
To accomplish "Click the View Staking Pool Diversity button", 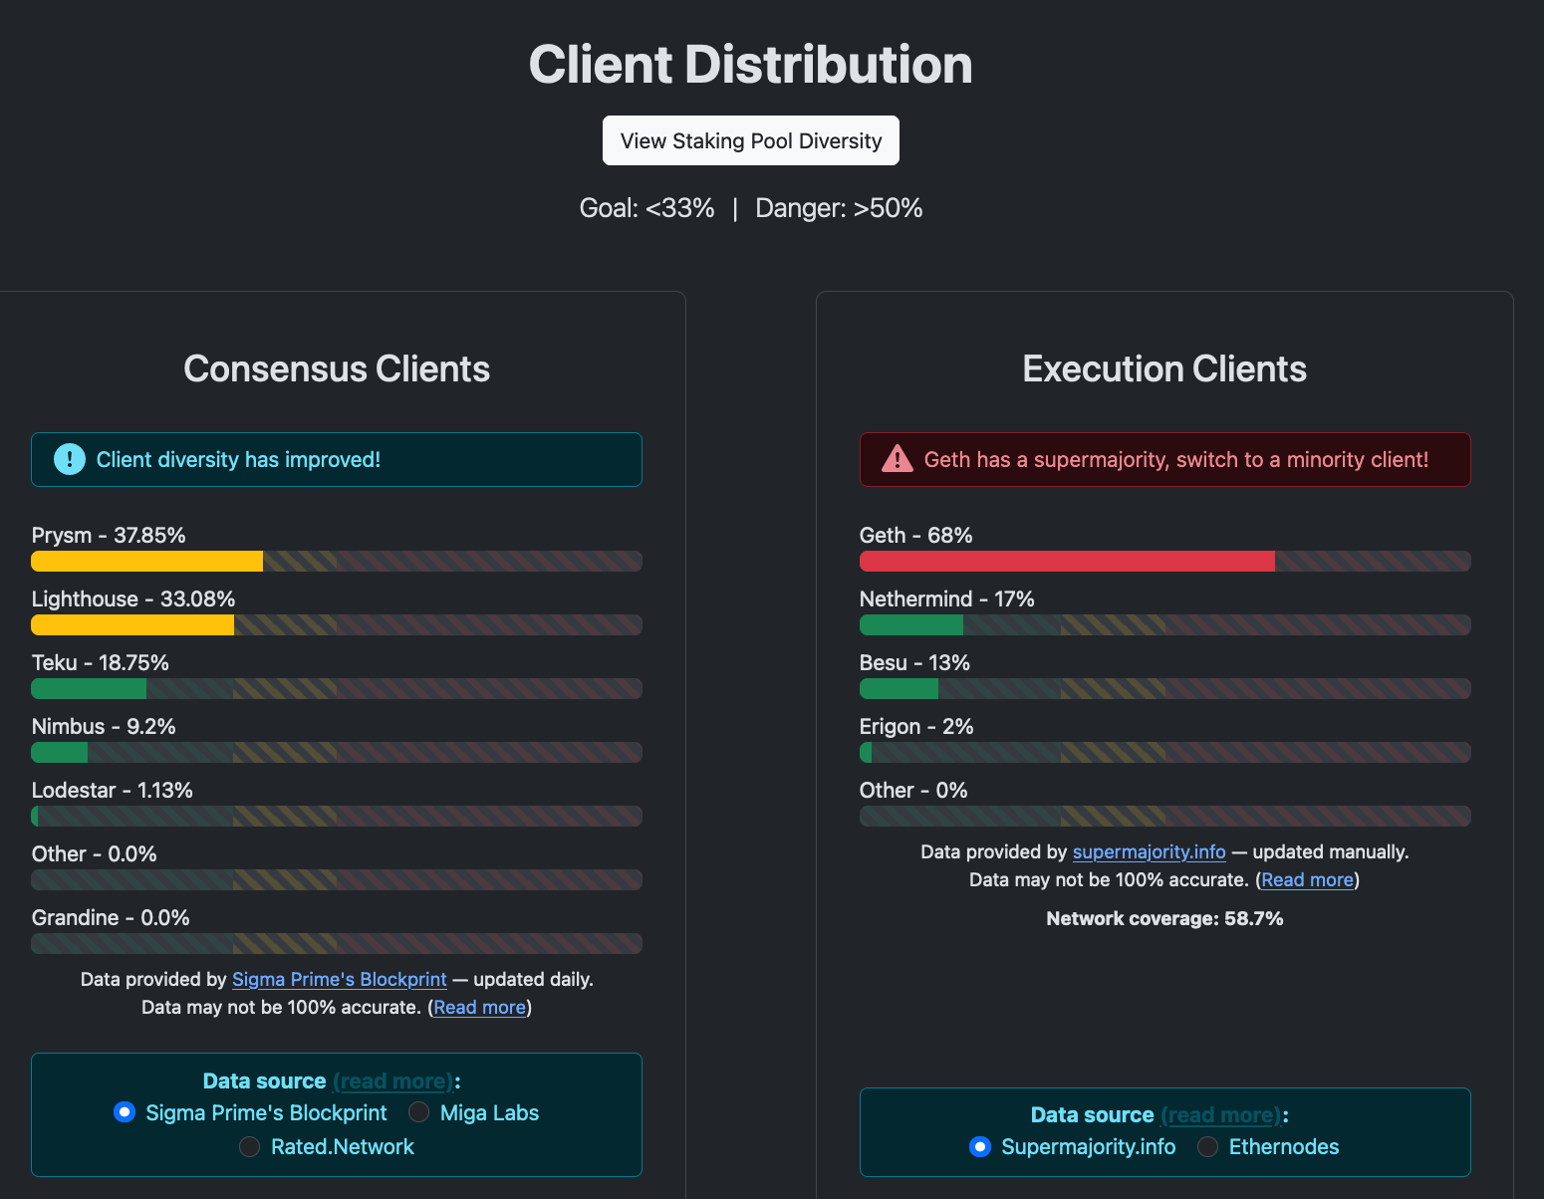I will pos(750,140).
